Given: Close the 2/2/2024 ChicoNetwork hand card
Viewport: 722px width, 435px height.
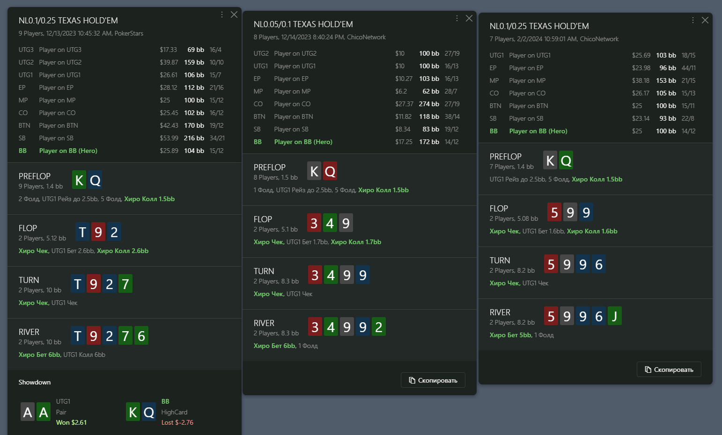Looking at the screenshot, I should (x=705, y=20).
